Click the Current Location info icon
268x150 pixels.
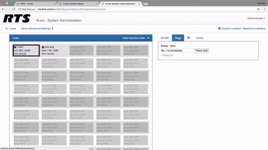pos(219,28)
